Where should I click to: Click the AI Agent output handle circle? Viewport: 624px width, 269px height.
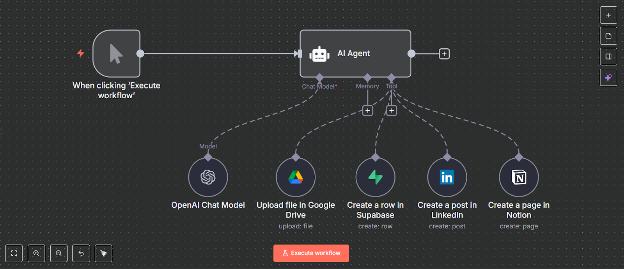click(x=411, y=54)
